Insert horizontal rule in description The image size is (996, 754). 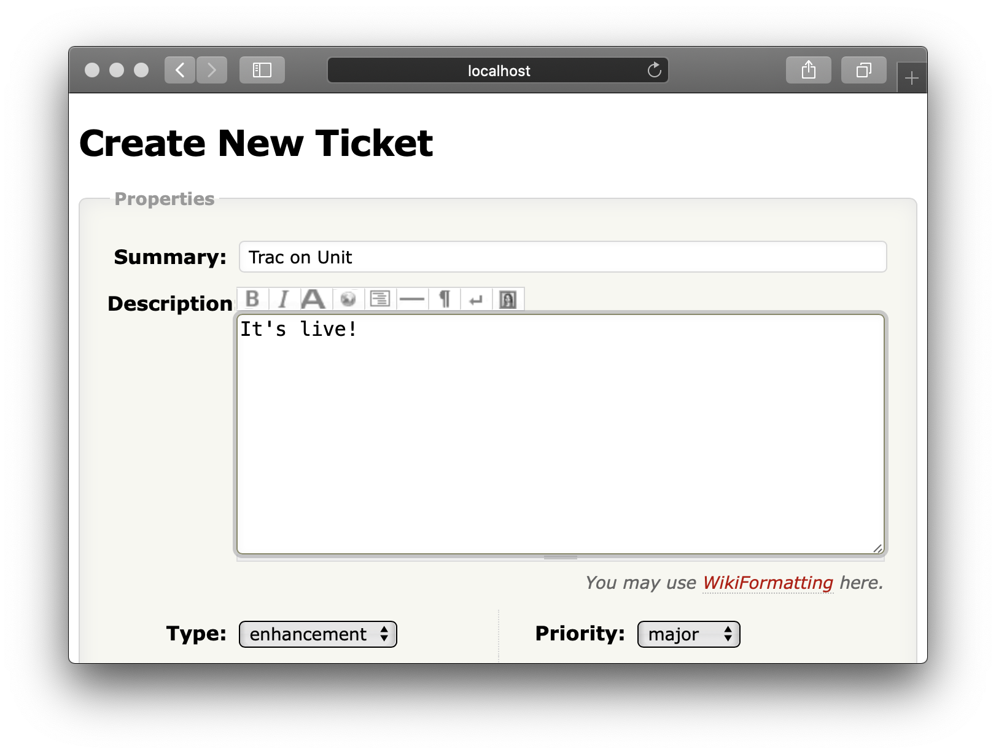412,299
